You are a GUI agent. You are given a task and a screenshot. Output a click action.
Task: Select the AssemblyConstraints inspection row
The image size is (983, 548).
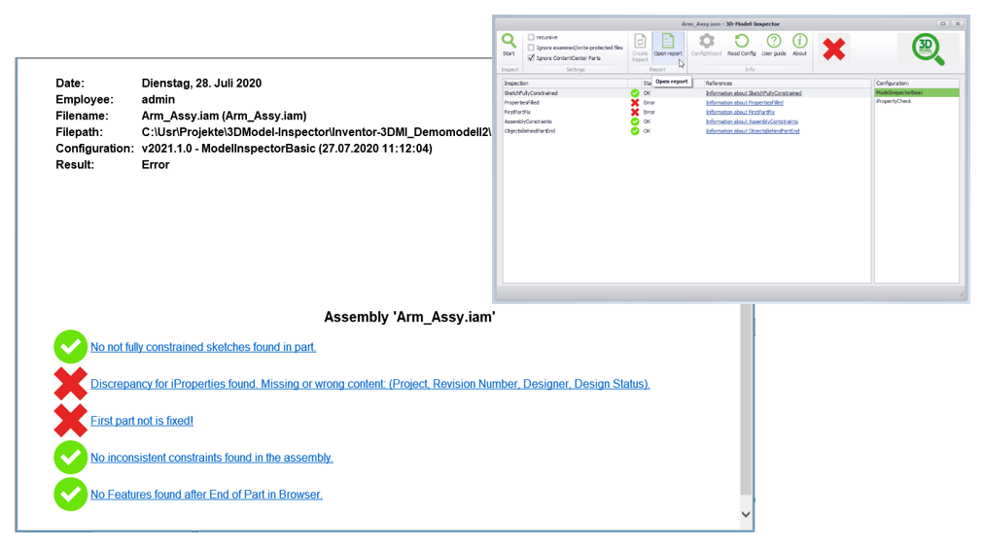(x=686, y=121)
